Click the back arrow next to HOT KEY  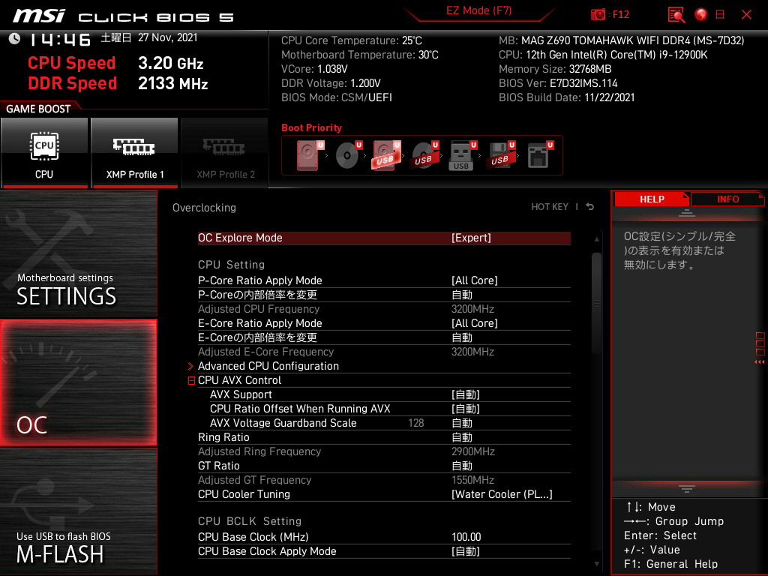pyautogui.click(x=590, y=207)
